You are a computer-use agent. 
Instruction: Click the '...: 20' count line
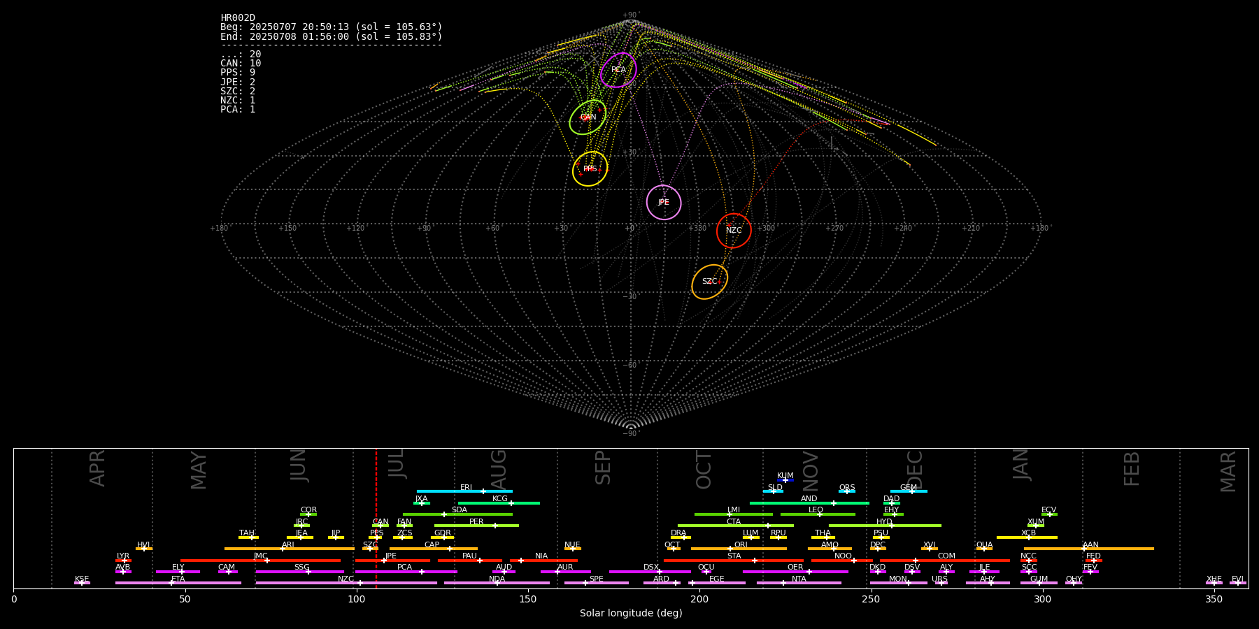(241, 55)
